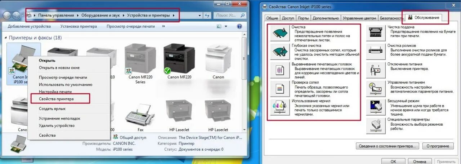This screenshot has height=164, width=461.
Task: Click refresh button beside address bar
Action: pos(207,15)
